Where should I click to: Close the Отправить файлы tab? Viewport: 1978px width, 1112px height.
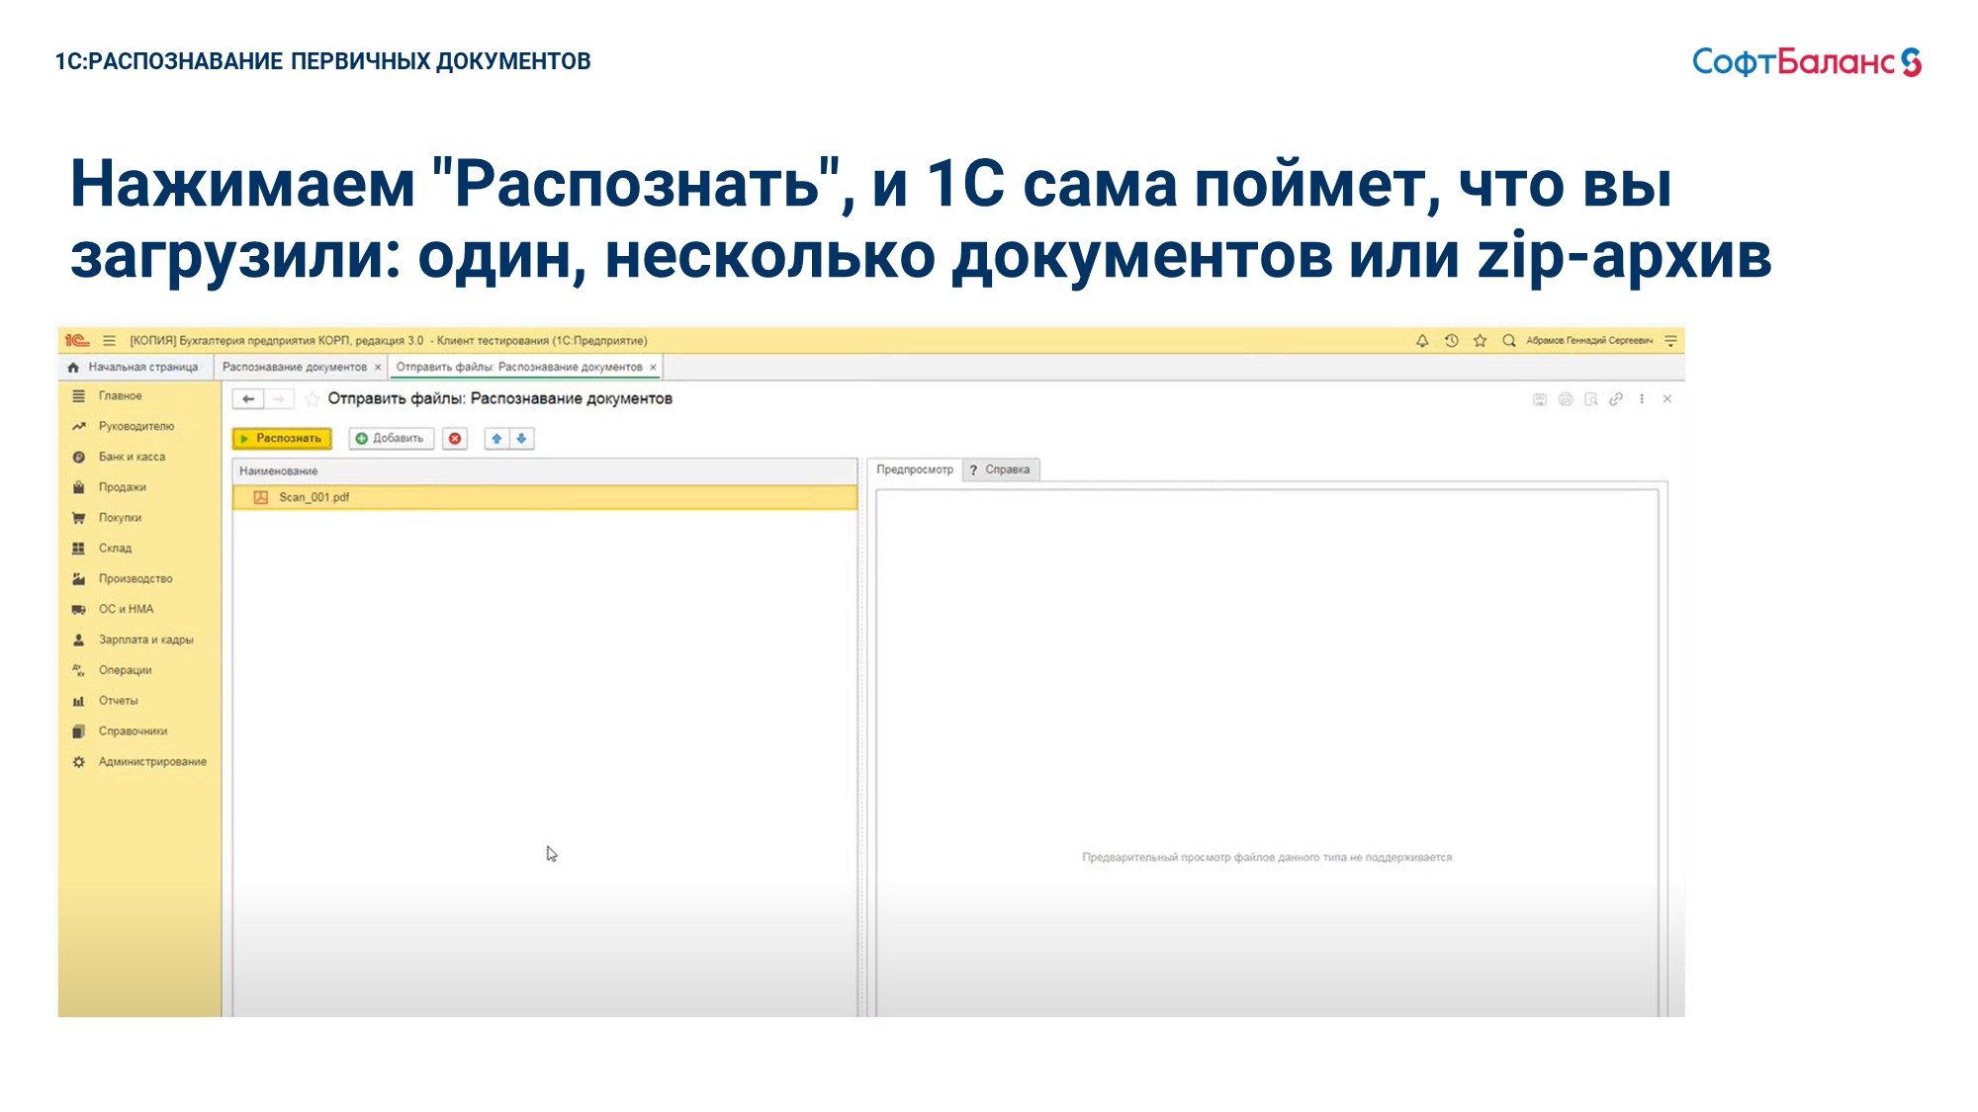click(x=653, y=367)
